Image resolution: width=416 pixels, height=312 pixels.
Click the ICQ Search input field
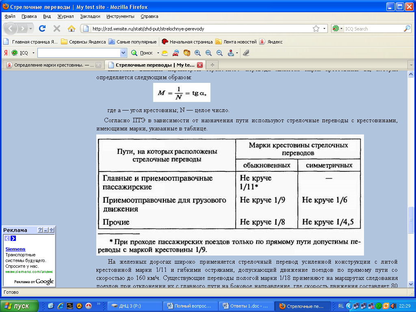[373, 29]
